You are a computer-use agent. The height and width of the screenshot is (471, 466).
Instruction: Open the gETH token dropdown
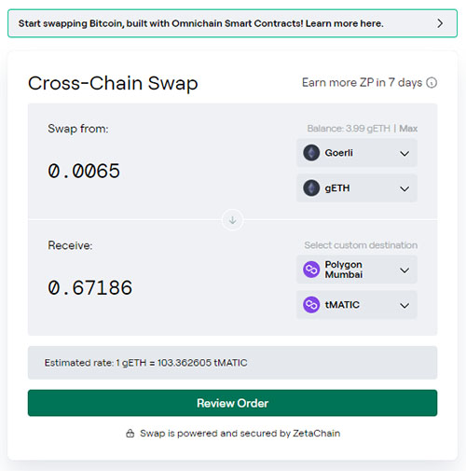click(357, 188)
